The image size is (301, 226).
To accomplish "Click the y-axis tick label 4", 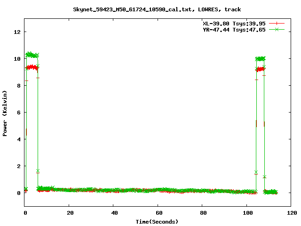I will click(19, 139).
